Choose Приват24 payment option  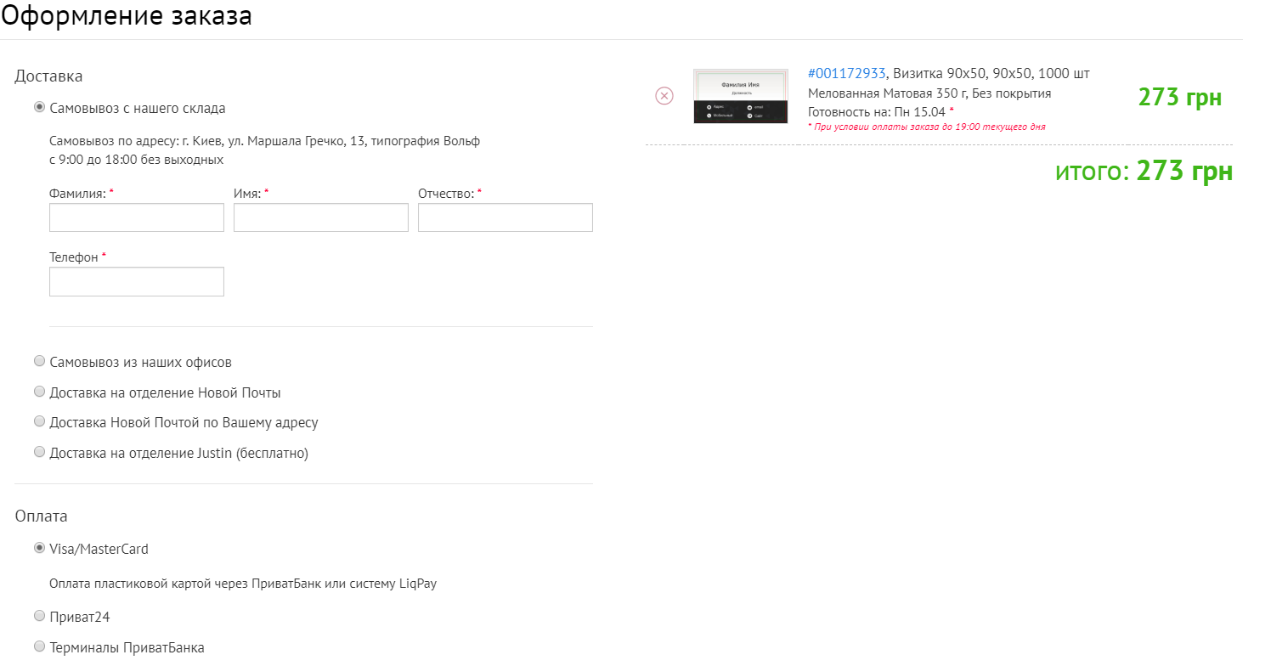pos(39,616)
